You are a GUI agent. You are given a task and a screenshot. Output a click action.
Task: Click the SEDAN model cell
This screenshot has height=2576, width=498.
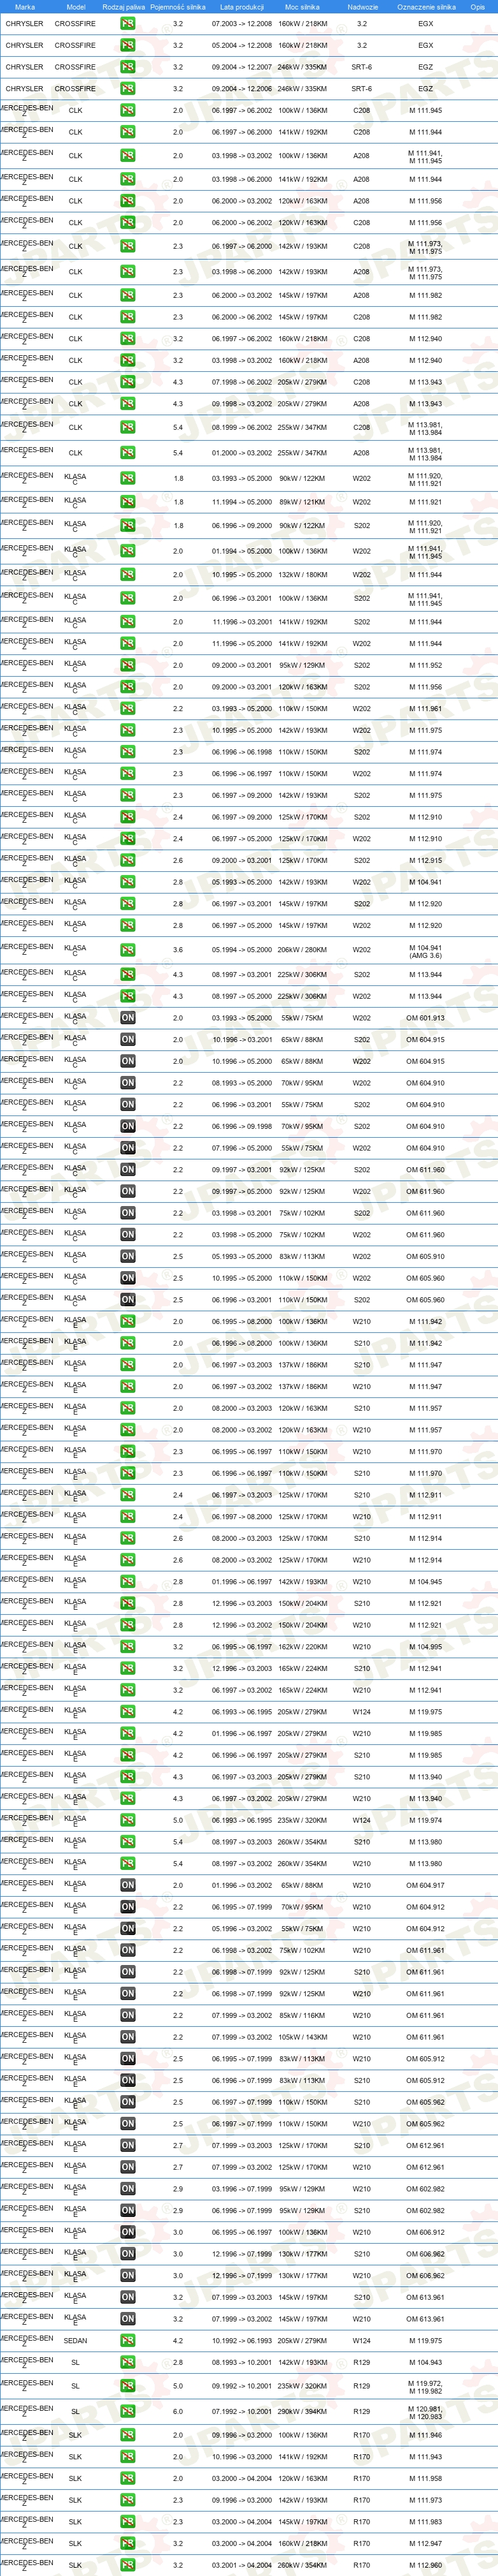pos(76,2341)
